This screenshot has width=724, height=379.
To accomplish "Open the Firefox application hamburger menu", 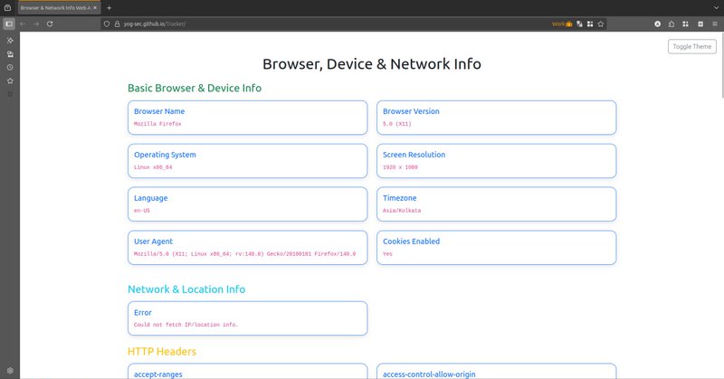I will (x=715, y=24).
